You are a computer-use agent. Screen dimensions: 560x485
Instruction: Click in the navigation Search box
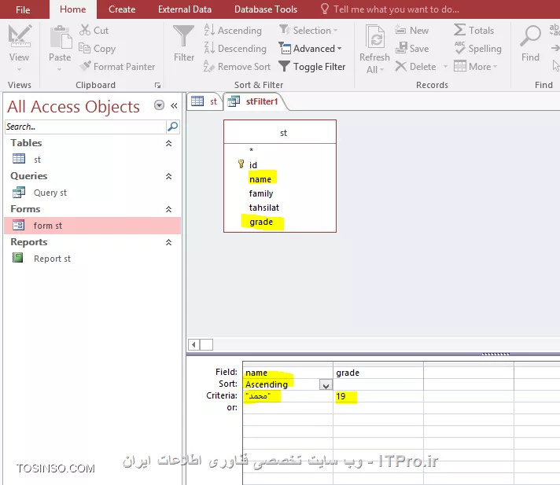(86, 127)
